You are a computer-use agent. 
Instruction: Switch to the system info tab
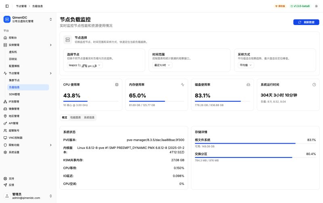click(89, 117)
